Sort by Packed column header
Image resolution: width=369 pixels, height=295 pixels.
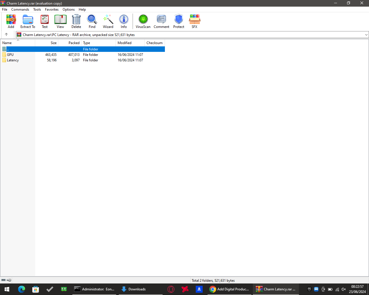tap(69, 43)
